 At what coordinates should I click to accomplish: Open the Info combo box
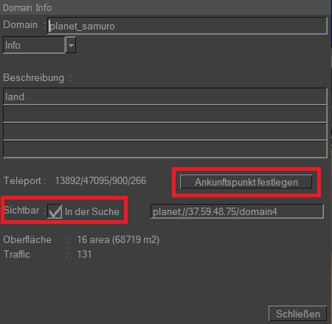point(34,45)
